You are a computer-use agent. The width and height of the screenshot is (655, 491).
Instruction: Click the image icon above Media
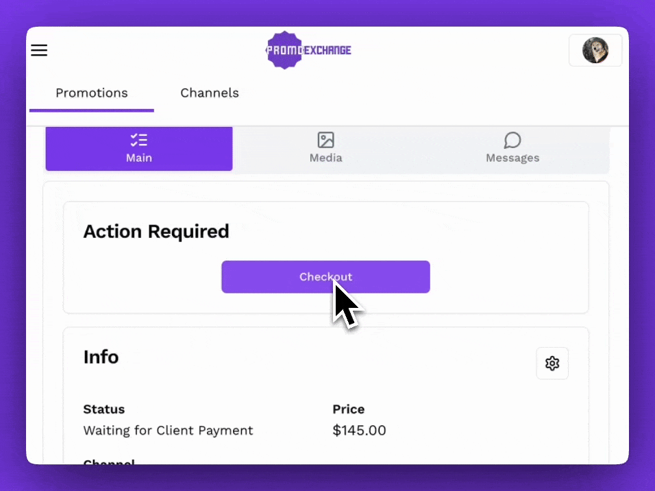point(325,139)
